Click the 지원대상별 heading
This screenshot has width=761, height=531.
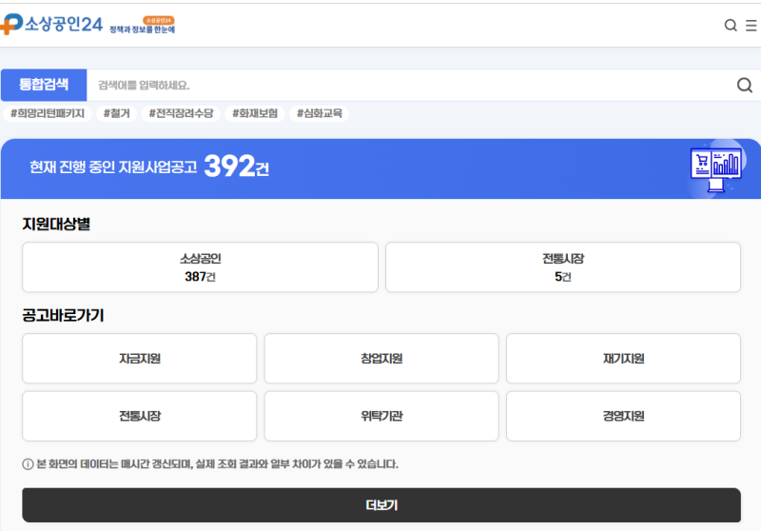coord(56,225)
